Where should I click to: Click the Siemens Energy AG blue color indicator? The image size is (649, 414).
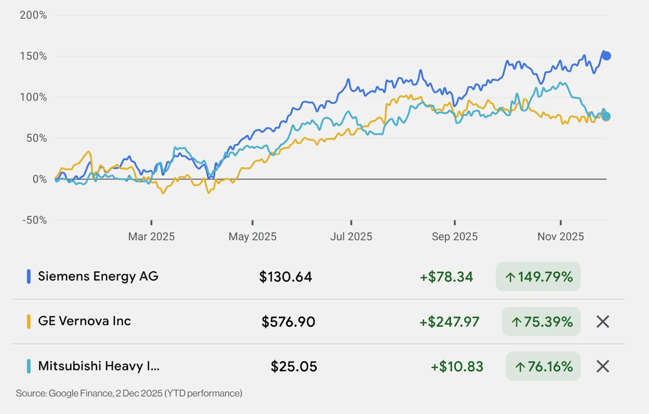pyautogui.click(x=28, y=277)
